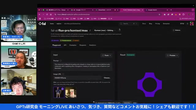The width and height of the screenshot is (196, 110).
Task: Open notifications bell in fal header
Action: click(187, 24)
